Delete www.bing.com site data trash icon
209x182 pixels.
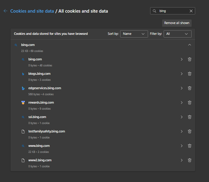(189, 146)
